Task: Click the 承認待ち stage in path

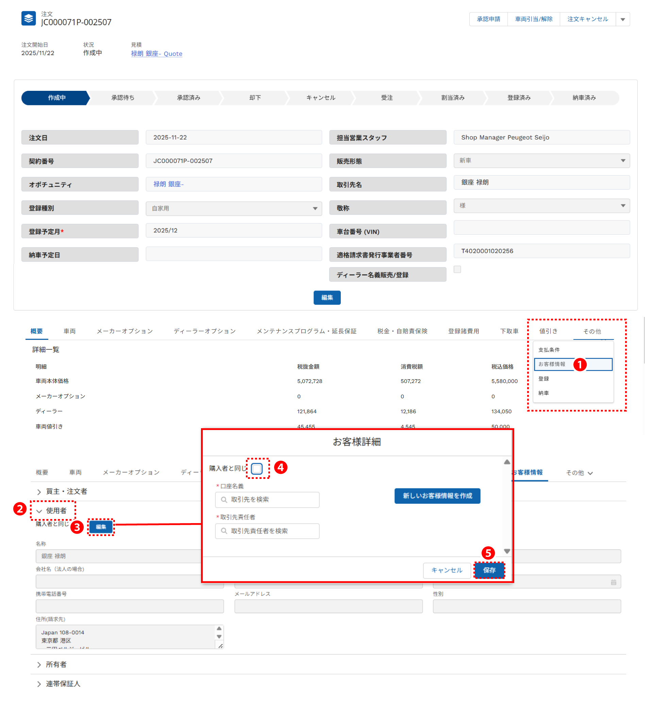Action: point(123,98)
